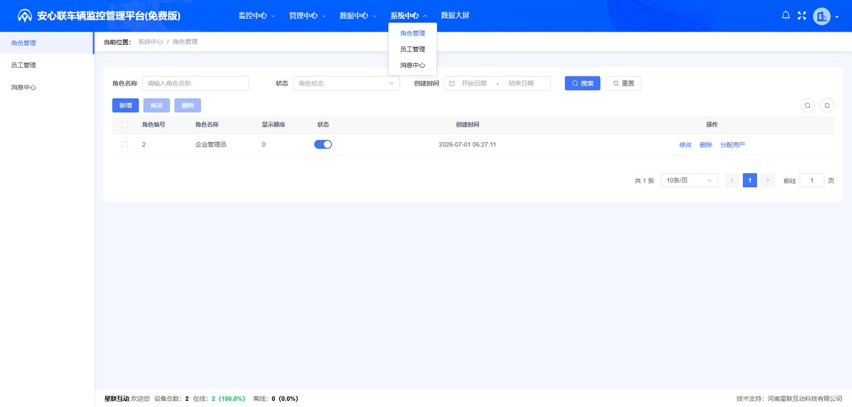Click dropdown caret beside user avatar
The image size is (852, 407).
(837, 17)
